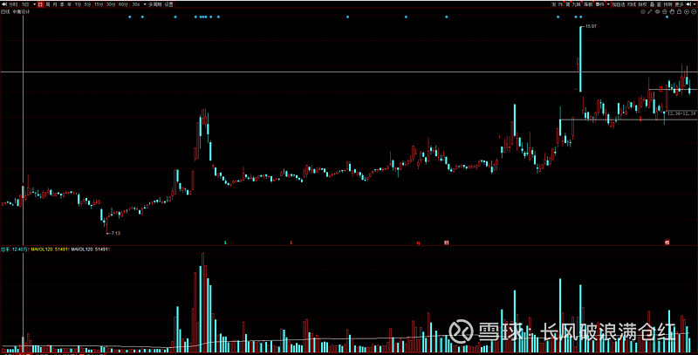Click the cyan L marker on the chart's bottom axis
The width and height of the screenshot is (698, 355).
[x=225, y=242]
